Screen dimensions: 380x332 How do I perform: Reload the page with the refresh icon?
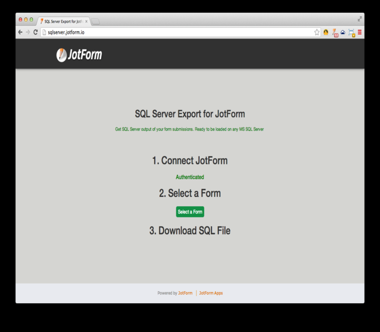[36, 32]
